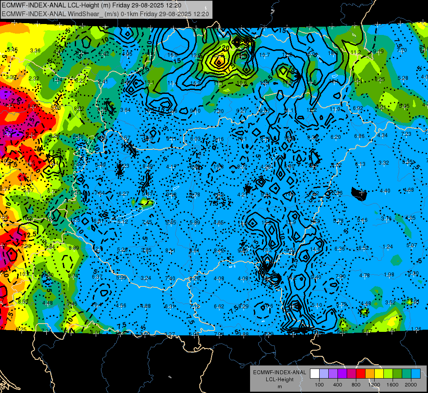Screen dimensions: 428x393
Task: Click the grid value '2.32' on the map
Action: click(x=34, y=79)
